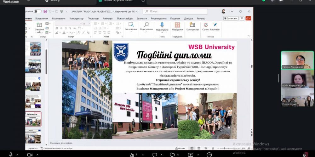This screenshot has height=157, width=315.
Task: Undo last action with the Undo arrow
Action: (50, 11)
